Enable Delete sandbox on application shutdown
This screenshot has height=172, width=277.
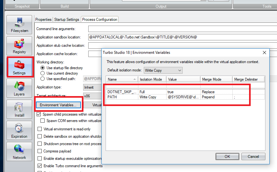(x=40, y=136)
